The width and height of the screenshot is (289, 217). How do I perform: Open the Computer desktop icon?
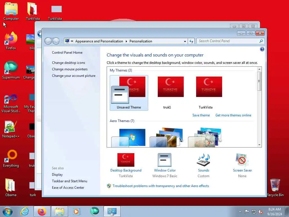point(11,11)
